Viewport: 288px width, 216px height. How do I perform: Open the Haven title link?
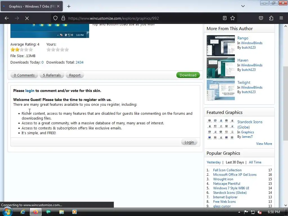[243, 60]
